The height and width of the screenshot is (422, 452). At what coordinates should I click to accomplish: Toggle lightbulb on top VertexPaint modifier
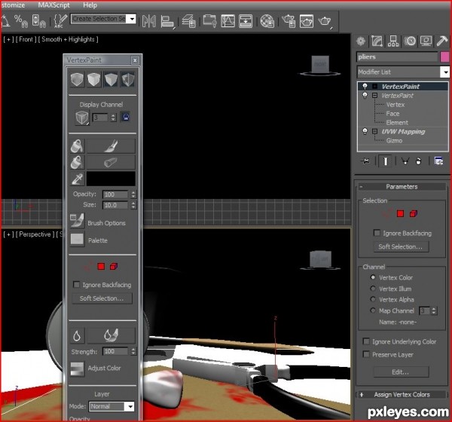pos(365,86)
